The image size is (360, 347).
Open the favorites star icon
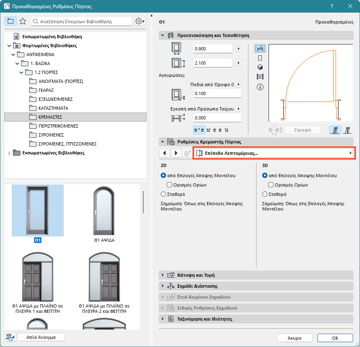[x=23, y=21]
